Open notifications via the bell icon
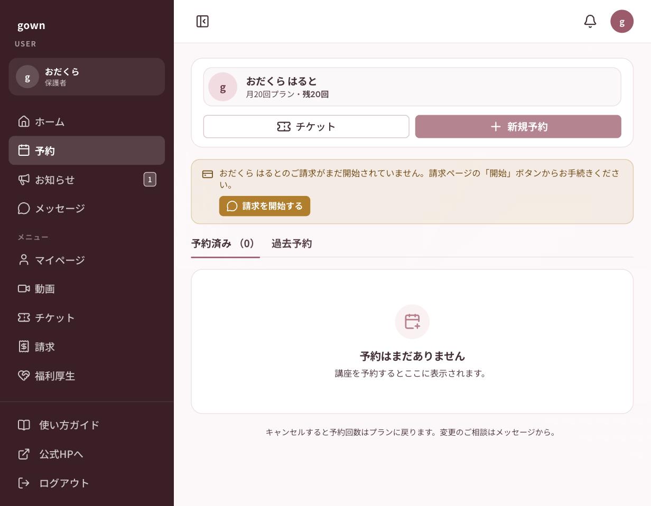 pos(590,21)
